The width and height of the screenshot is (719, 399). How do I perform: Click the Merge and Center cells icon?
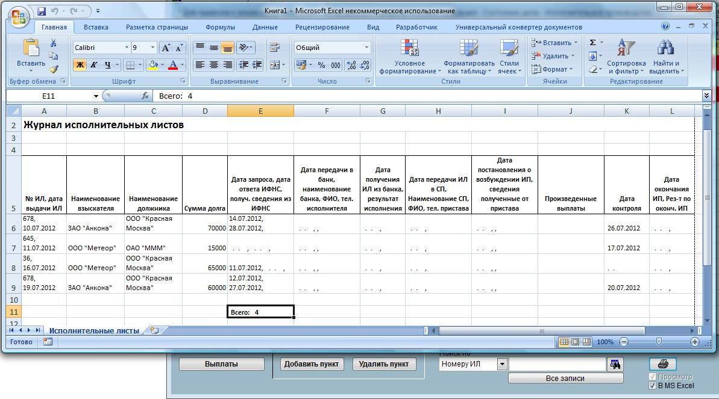point(274,65)
